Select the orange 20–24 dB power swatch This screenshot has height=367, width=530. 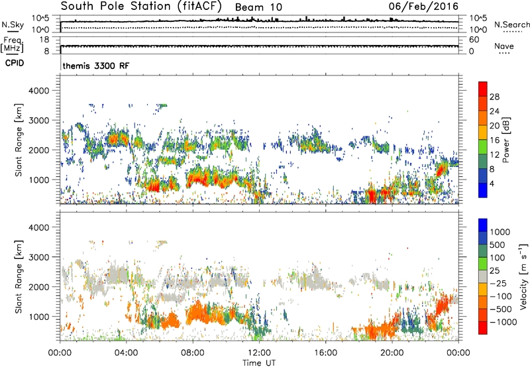coord(483,118)
